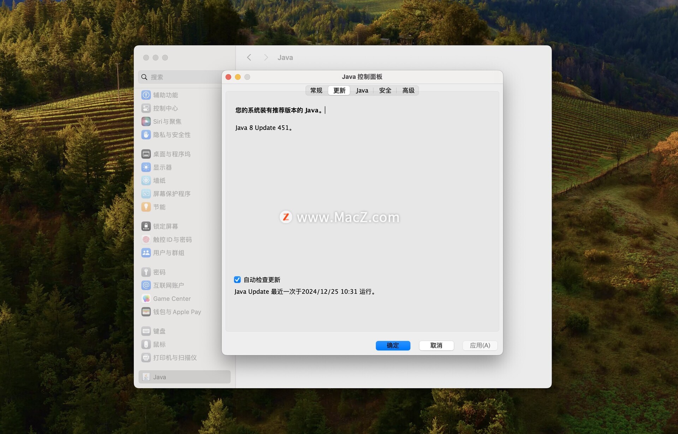Open the 打印机与扫描仪 printer icon
The image size is (678, 434).
click(x=146, y=358)
